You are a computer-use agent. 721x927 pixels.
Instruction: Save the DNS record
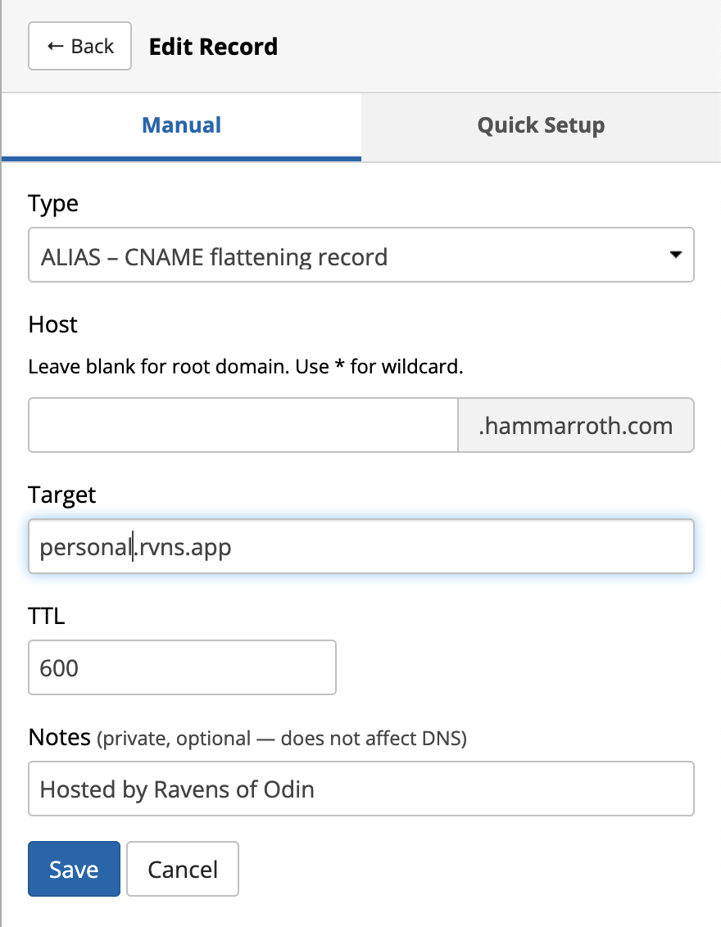coord(74,869)
